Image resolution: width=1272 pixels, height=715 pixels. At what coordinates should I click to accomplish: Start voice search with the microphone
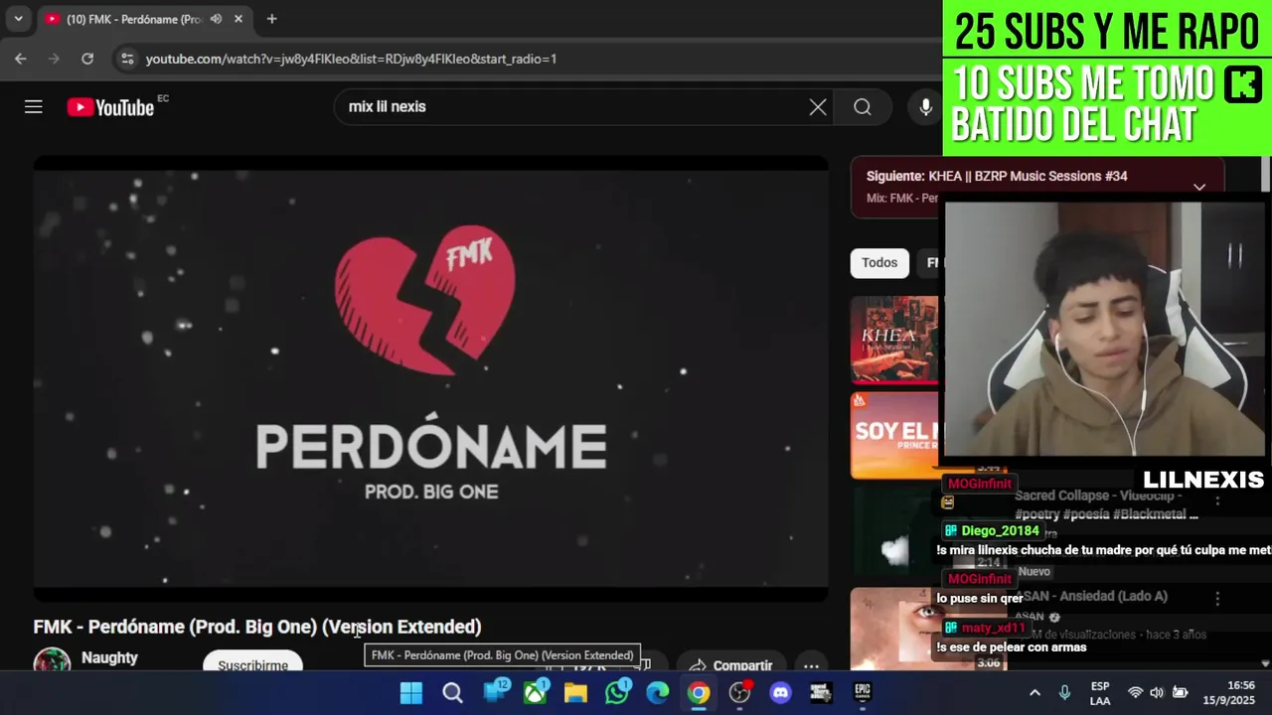[926, 107]
